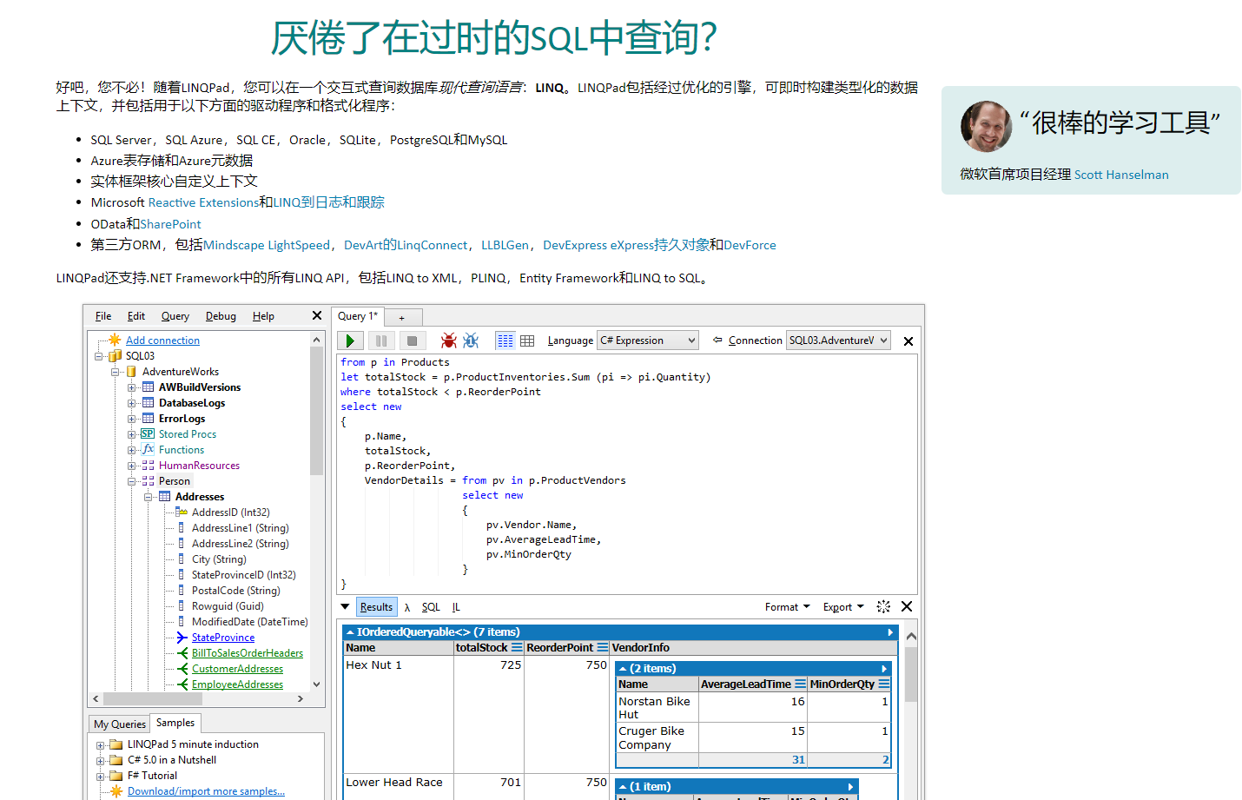Click the yellow star beside Add connection
Image resolution: width=1242 pixels, height=800 pixels.
(x=115, y=340)
